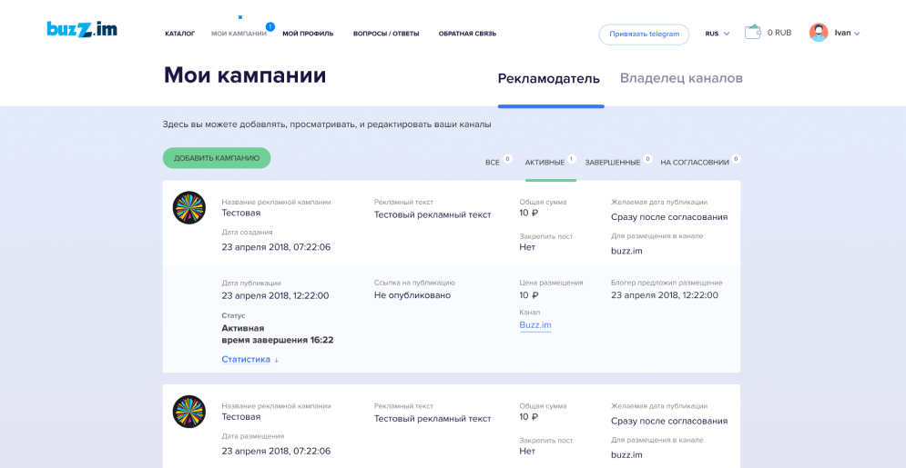Show Завершенные campaigns filter

coord(613,162)
